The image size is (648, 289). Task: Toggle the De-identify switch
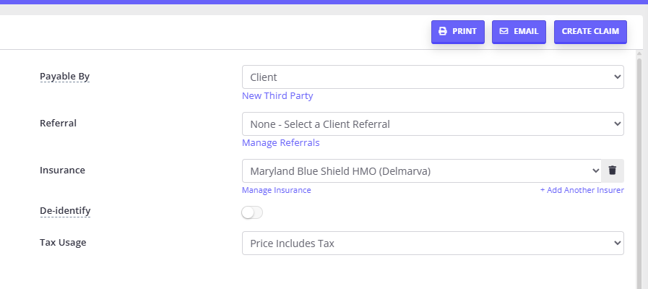click(x=252, y=212)
